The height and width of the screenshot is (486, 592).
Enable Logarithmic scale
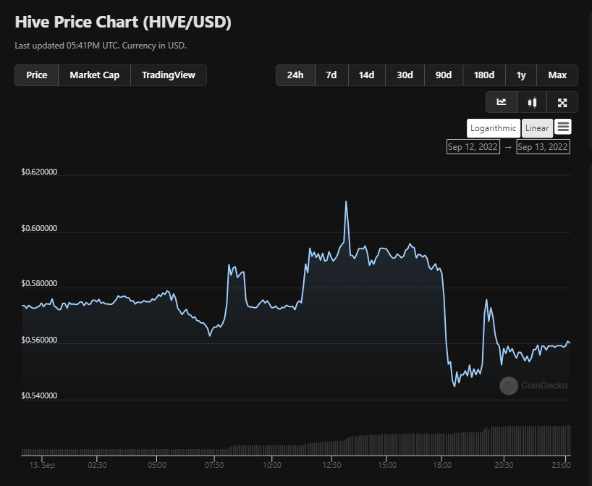pyautogui.click(x=494, y=128)
